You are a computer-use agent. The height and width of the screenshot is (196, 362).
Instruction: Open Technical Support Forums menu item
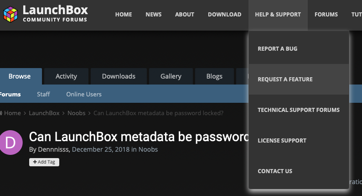[299, 110]
